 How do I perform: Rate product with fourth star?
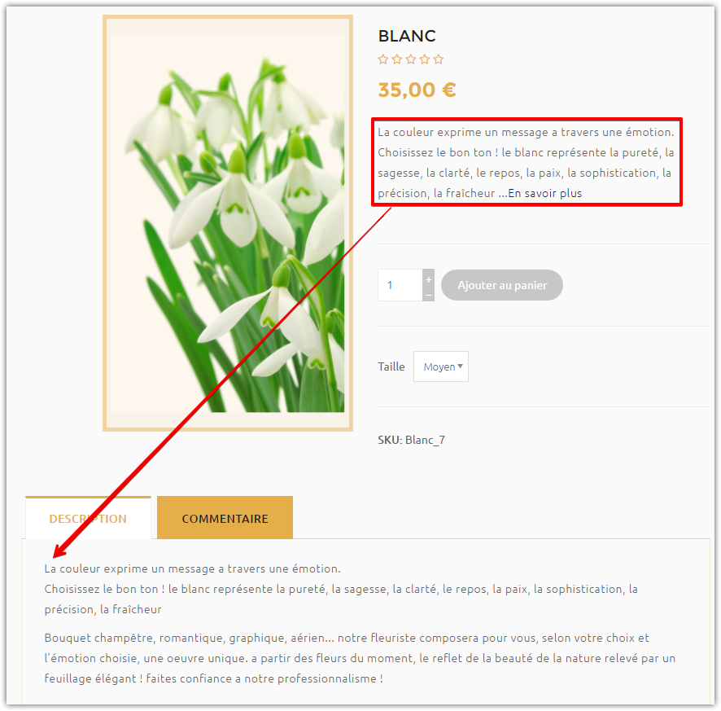[425, 59]
